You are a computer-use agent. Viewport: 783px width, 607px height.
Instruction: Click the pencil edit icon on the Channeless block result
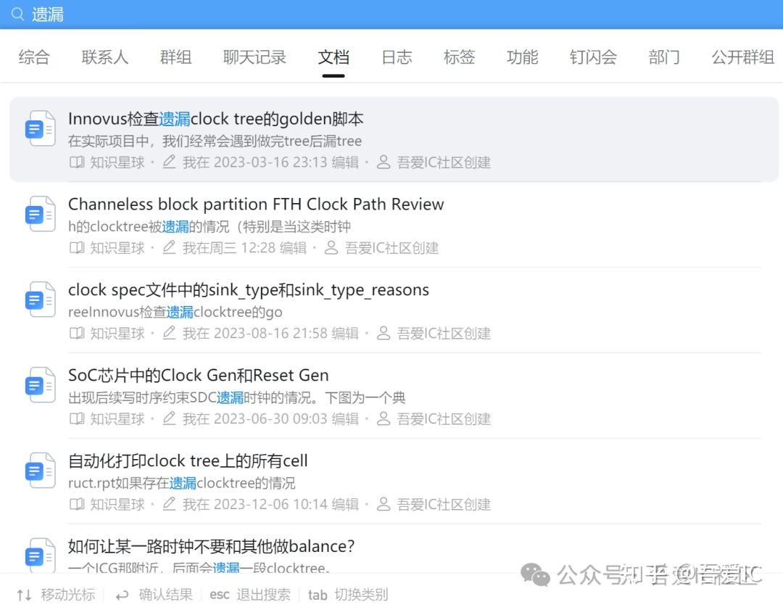coord(168,247)
